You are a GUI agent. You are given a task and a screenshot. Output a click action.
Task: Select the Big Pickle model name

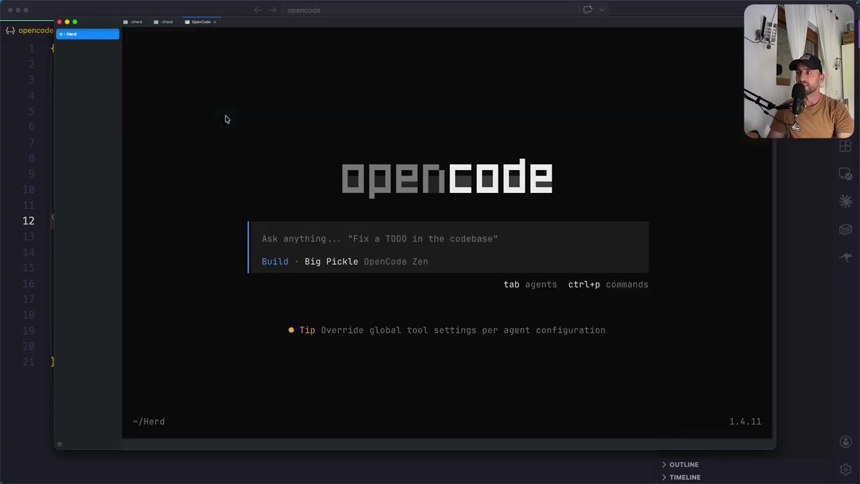(x=331, y=261)
